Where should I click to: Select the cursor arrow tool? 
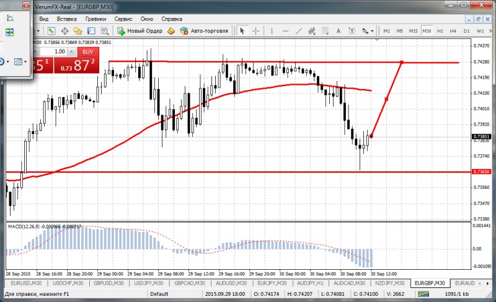pyautogui.click(x=242, y=31)
